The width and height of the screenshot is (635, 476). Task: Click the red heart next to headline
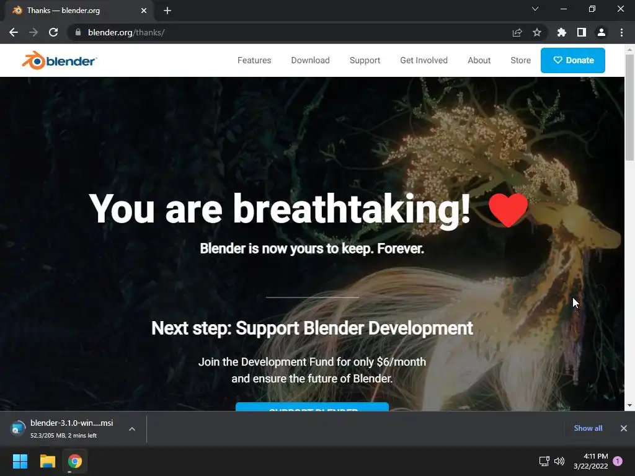coord(508,209)
